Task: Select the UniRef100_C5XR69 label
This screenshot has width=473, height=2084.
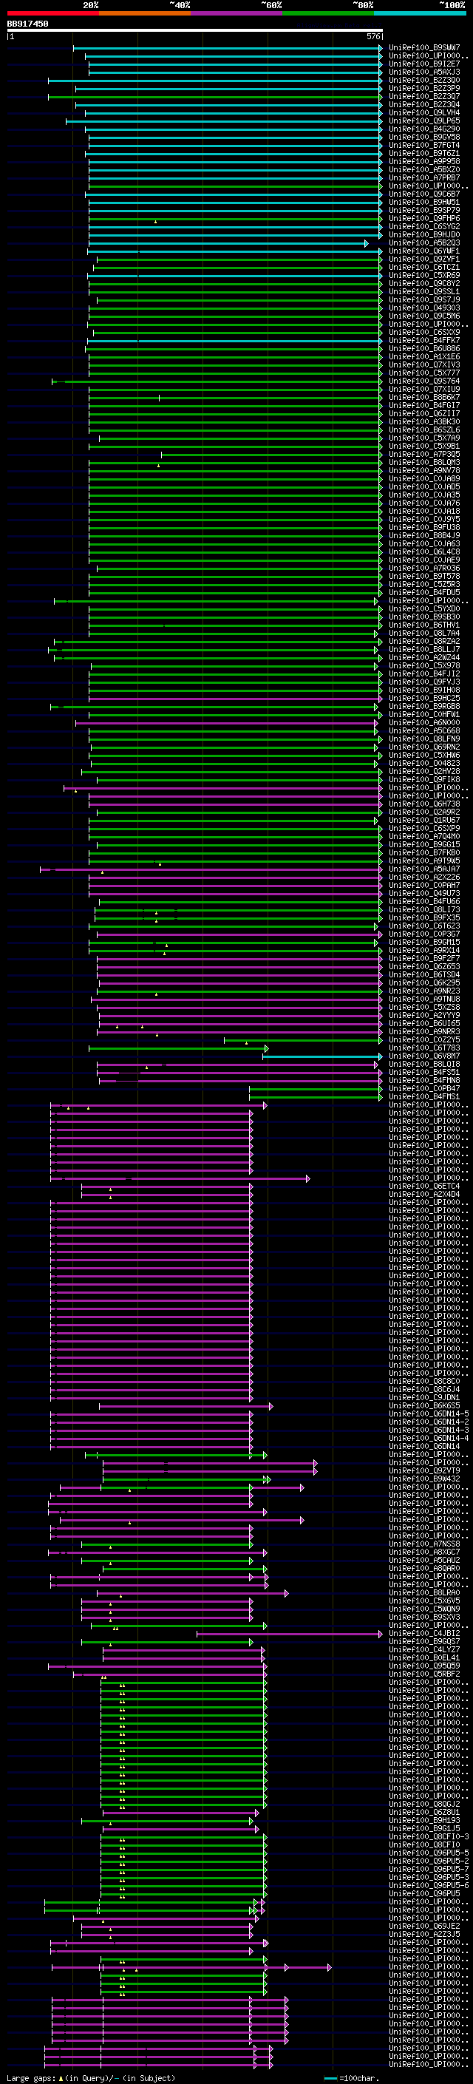Action: [424, 275]
